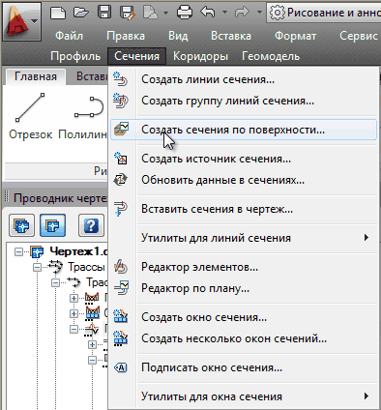Screen dimensions: 381x410
Task: Open Утилиты для окна сечения submenu
Action: [x=244, y=396]
